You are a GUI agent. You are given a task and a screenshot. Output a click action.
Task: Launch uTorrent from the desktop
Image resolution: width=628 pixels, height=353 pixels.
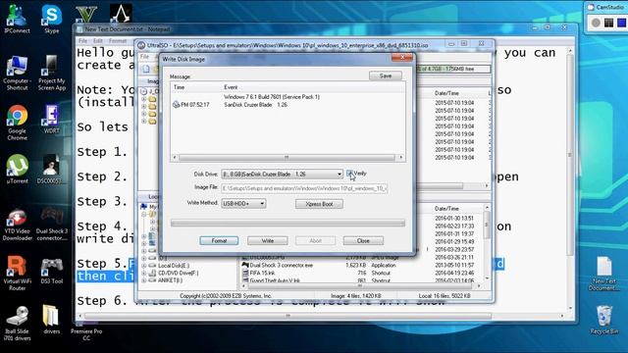(17, 170)
